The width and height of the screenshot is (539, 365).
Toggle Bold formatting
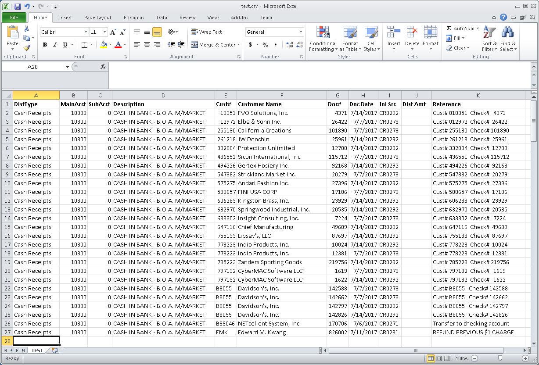(45, 45)
